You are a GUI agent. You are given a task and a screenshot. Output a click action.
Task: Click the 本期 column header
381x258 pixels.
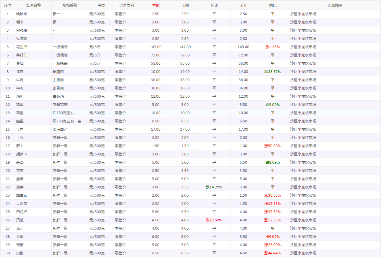(155, 5)
